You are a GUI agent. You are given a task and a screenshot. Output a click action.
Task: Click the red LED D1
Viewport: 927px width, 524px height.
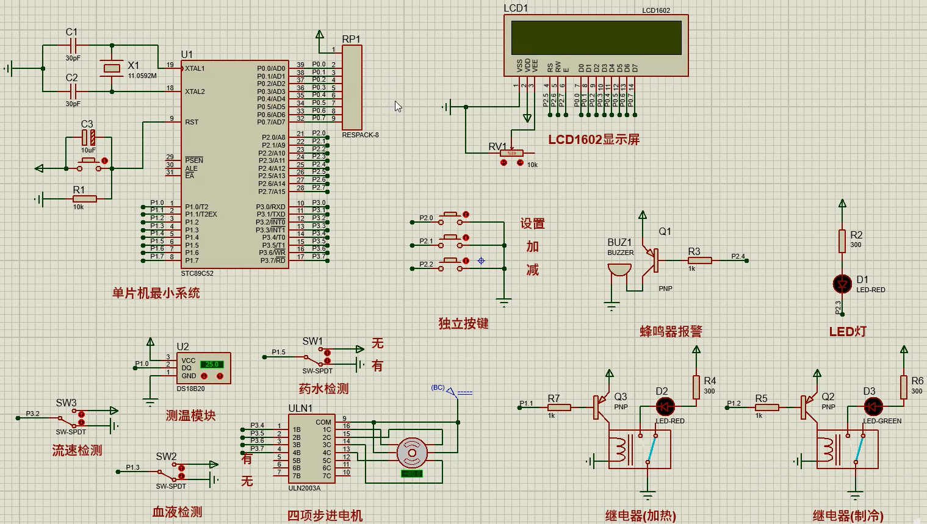tap(842, 284)
